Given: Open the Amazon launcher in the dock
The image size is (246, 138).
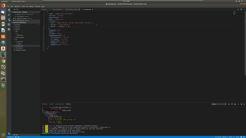Looking at the screenshot, I should [x=3, y=49].
